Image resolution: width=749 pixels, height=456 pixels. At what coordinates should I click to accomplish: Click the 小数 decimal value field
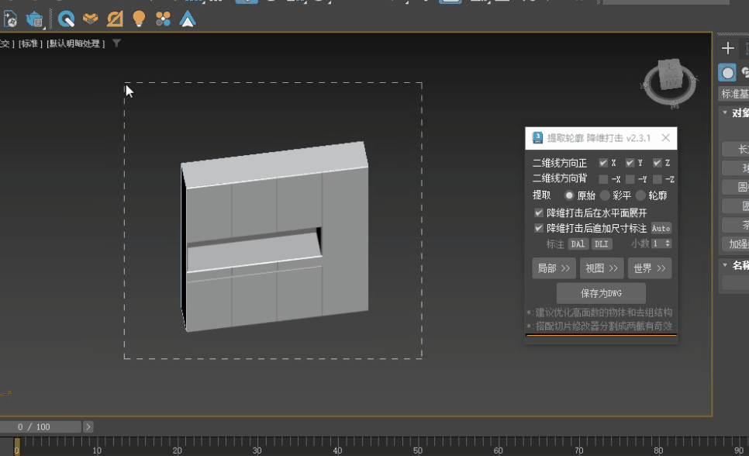(x=658, y=244)
